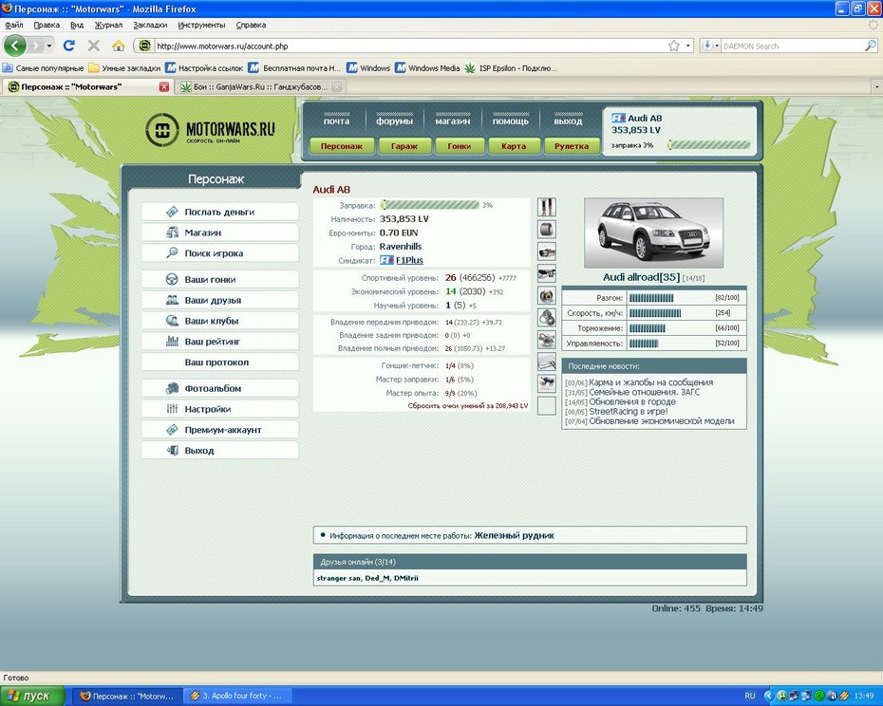The width and height of the screenshot is (883, 706).
Task: Open the F1Plus syndicate link
Action: pyautogui.click(x=409, y=260)
